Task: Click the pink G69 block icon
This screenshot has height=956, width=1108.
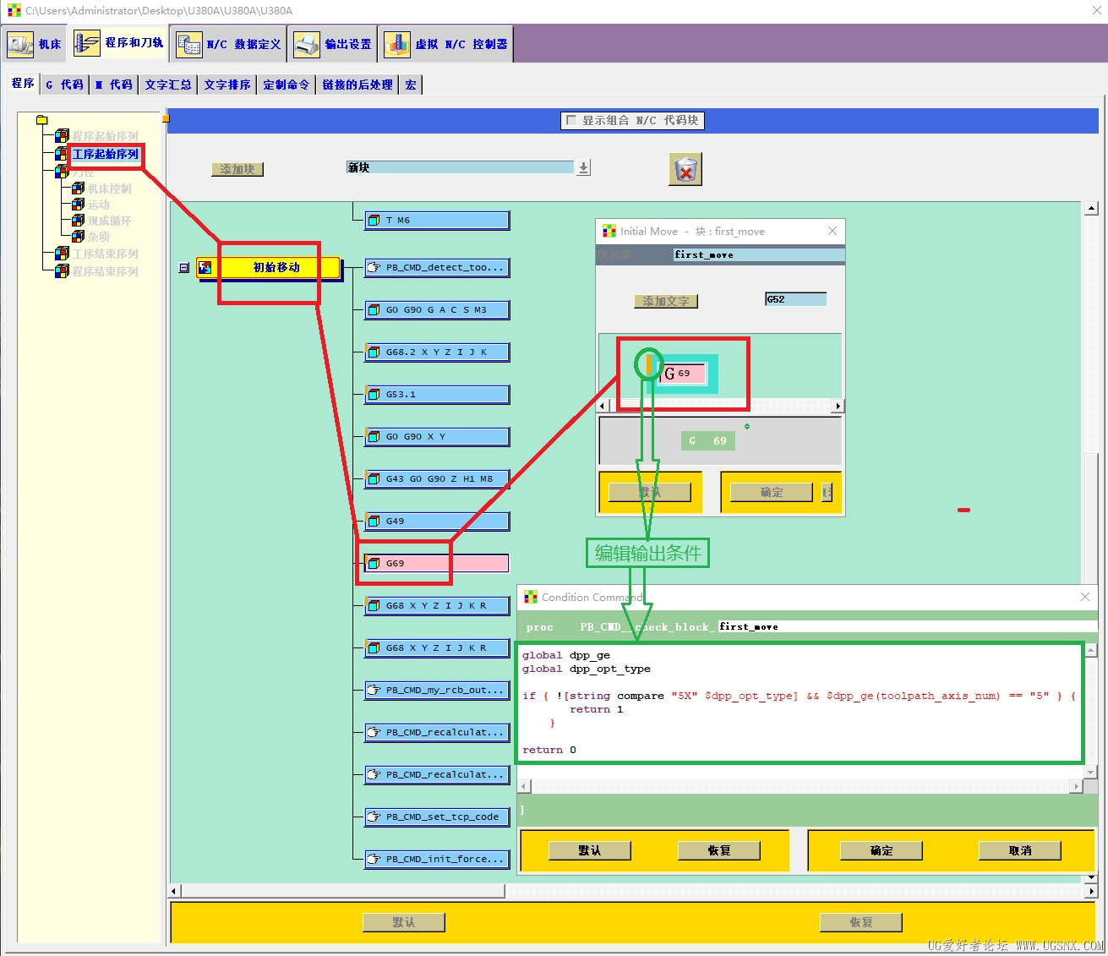Action: 374,564
